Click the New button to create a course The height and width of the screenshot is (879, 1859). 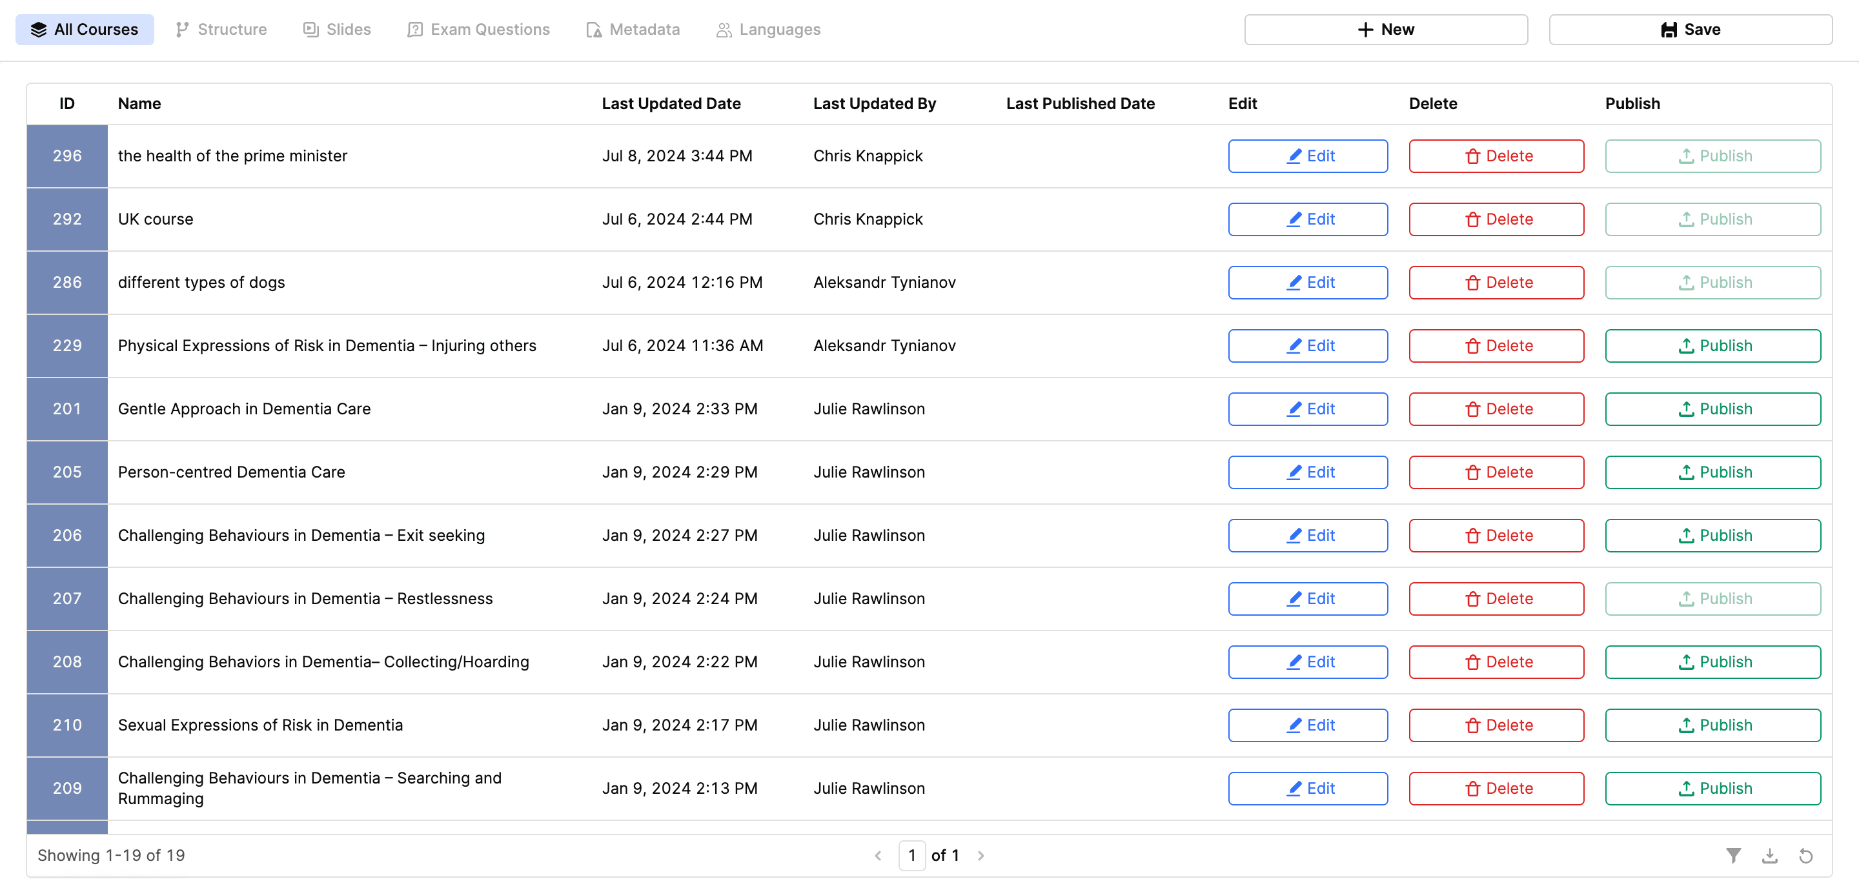[x=1385, y=29]
